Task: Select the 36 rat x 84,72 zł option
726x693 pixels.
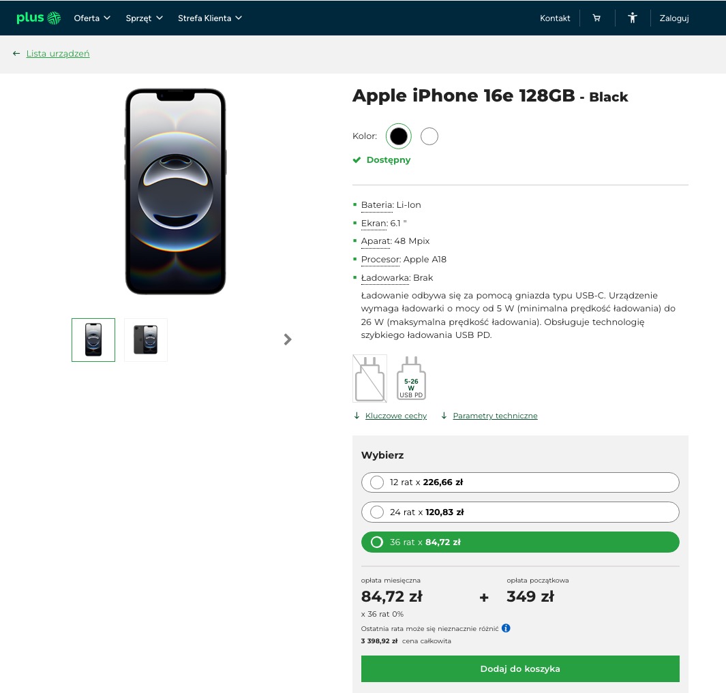Action: 520,542
